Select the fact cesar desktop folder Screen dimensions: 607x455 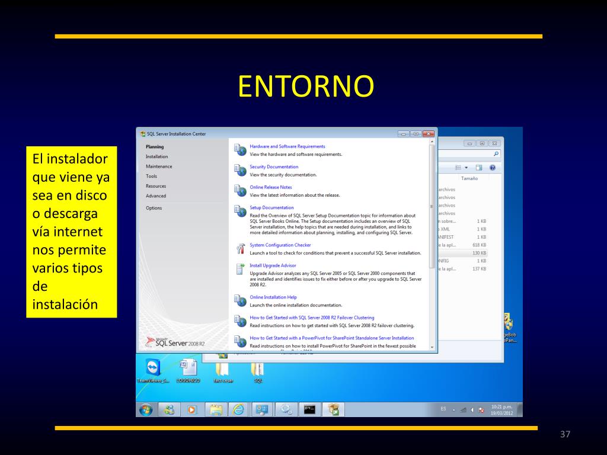click(223, 372)
